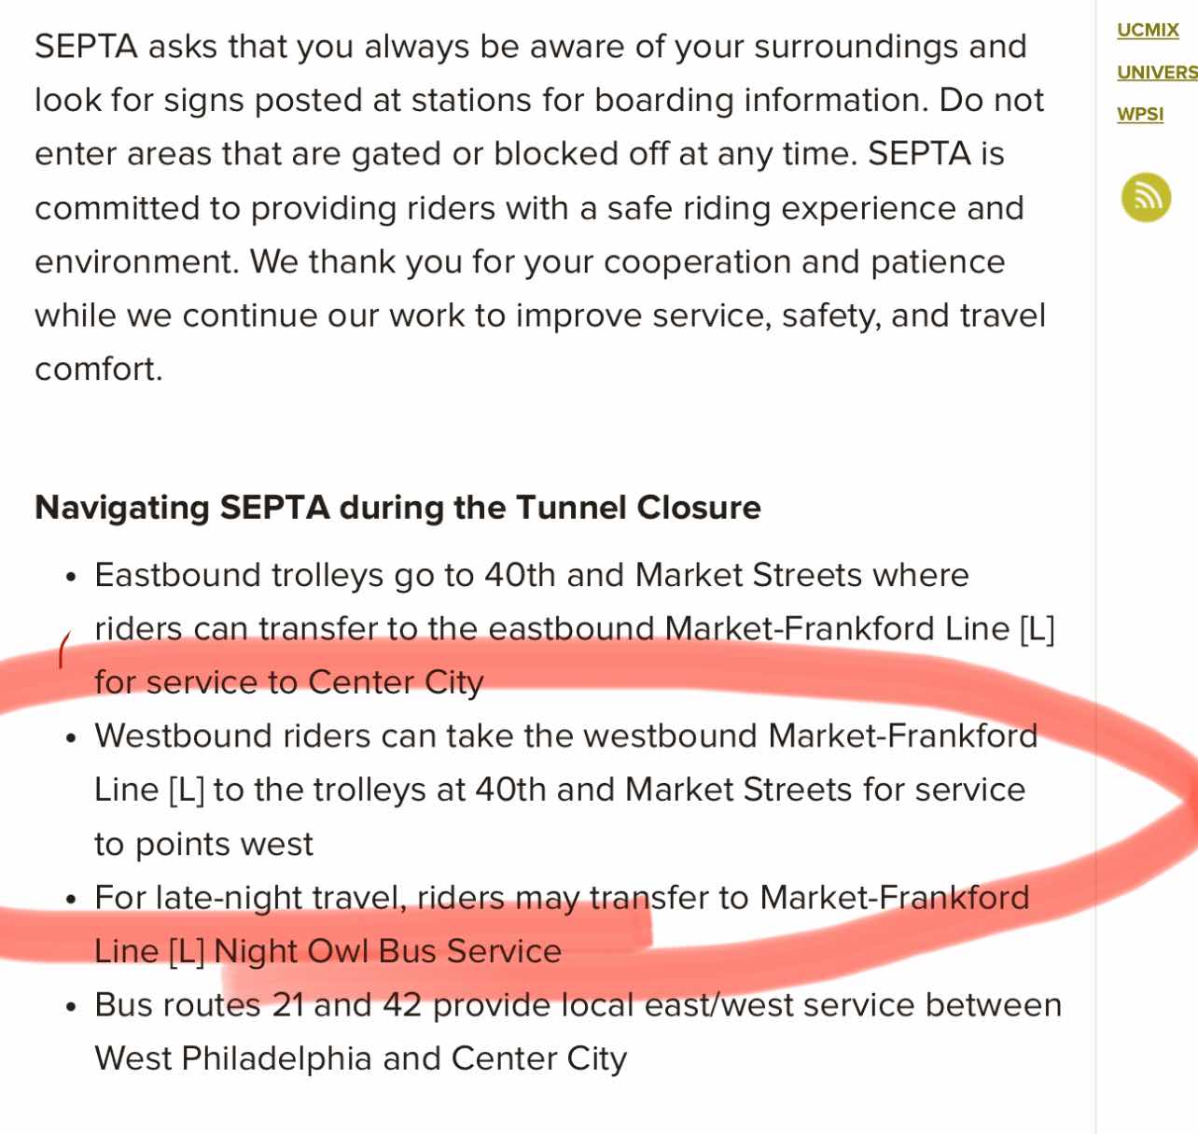Viewport: 1198px width, 1134px height.
Task: Click the for service to Center City line
Action: coord(289,682)
